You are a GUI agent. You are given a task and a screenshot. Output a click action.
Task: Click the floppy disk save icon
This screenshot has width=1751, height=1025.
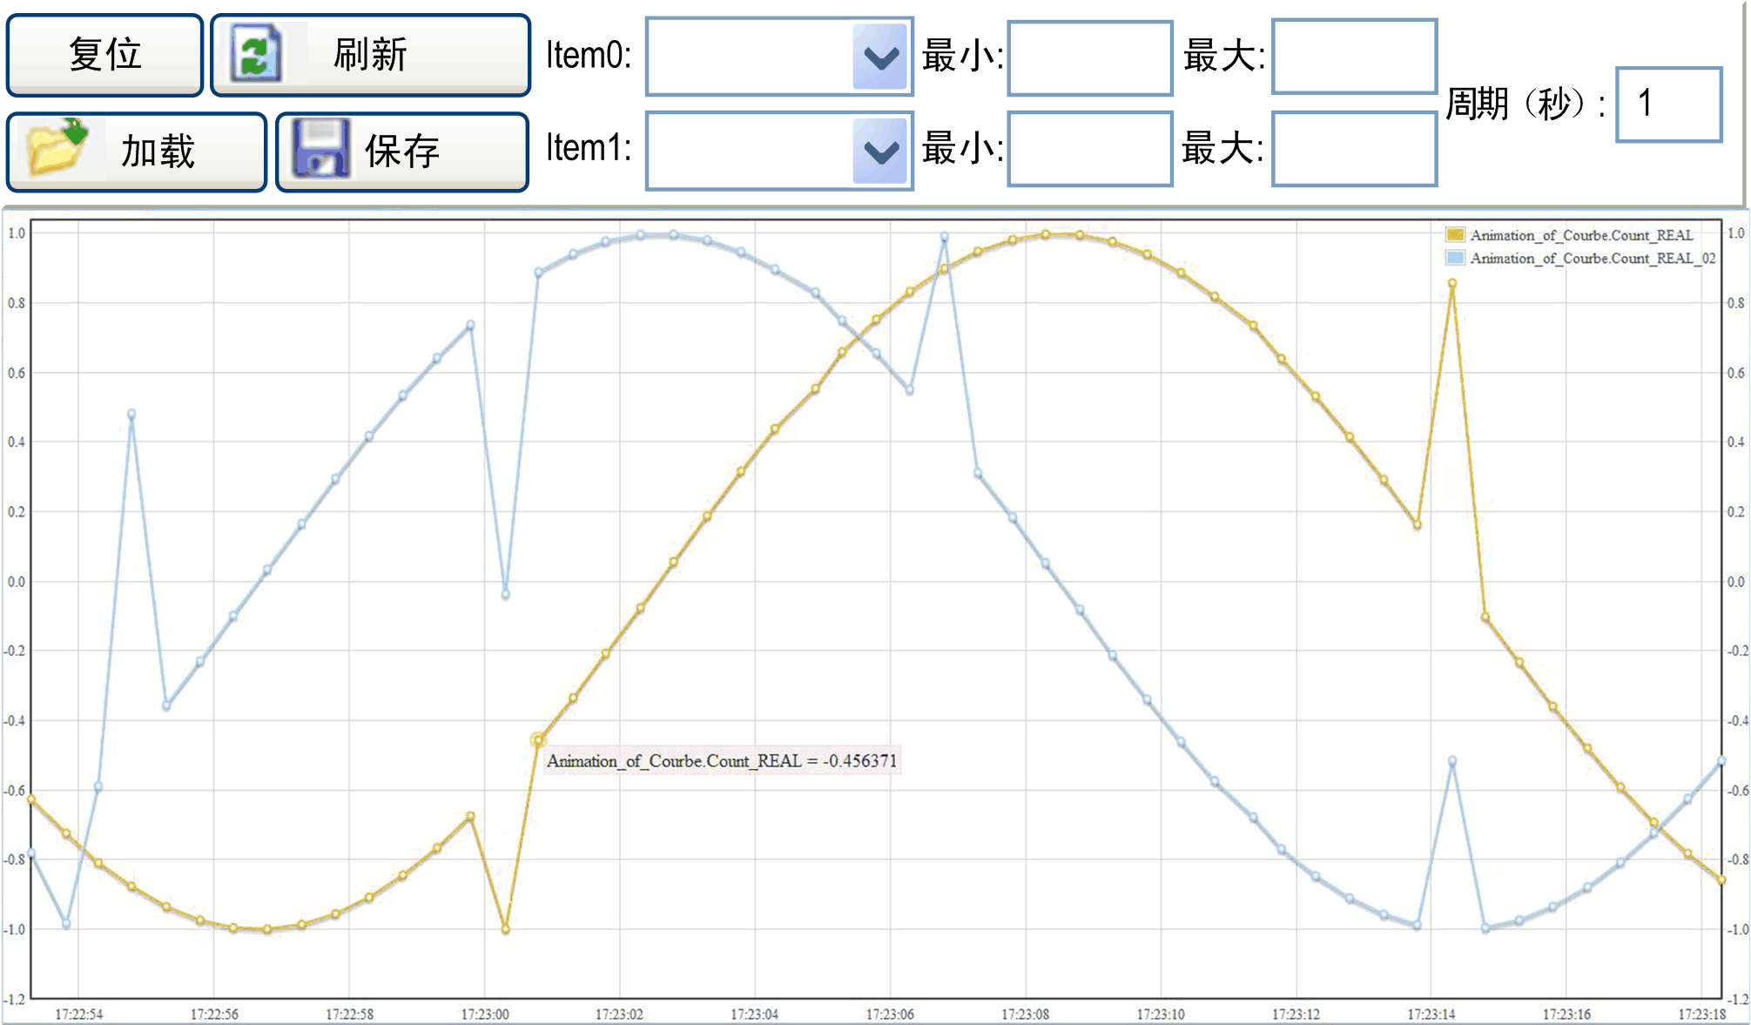pyautogui.click(x=320, y=149)
